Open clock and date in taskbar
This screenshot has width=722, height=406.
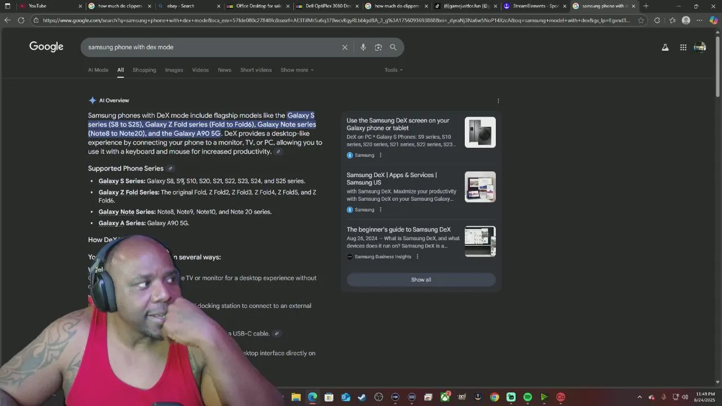tap(705, 397)
